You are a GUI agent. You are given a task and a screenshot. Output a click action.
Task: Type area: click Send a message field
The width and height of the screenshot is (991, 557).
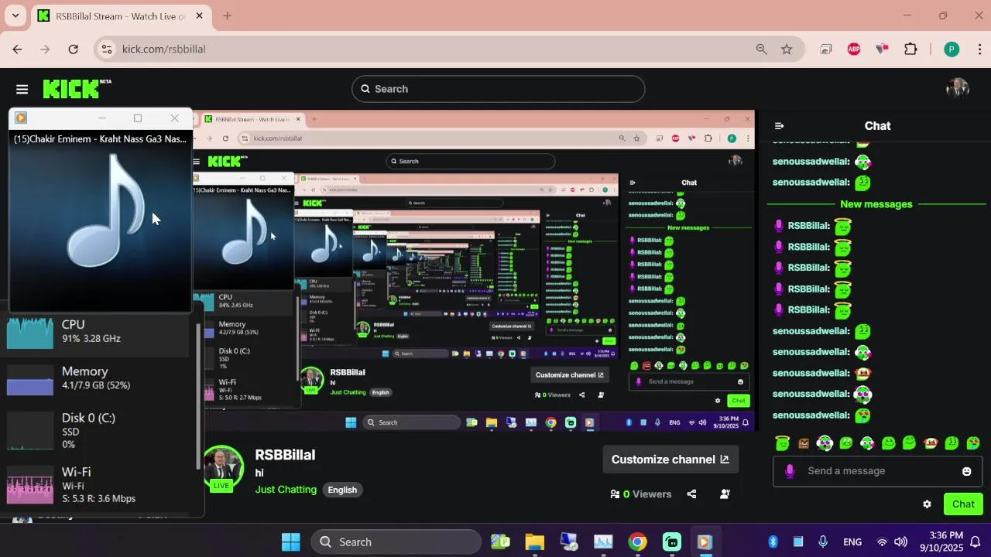[878, 471]
